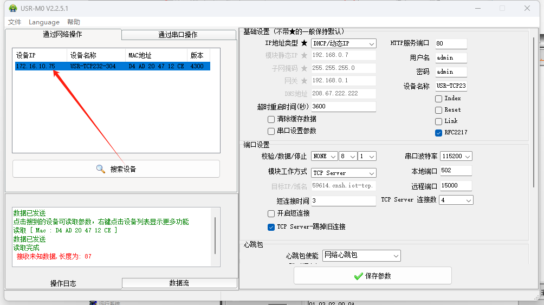Screen dimensions: 544x305
Task: Open the Language menu
Action: click(44, 22)
